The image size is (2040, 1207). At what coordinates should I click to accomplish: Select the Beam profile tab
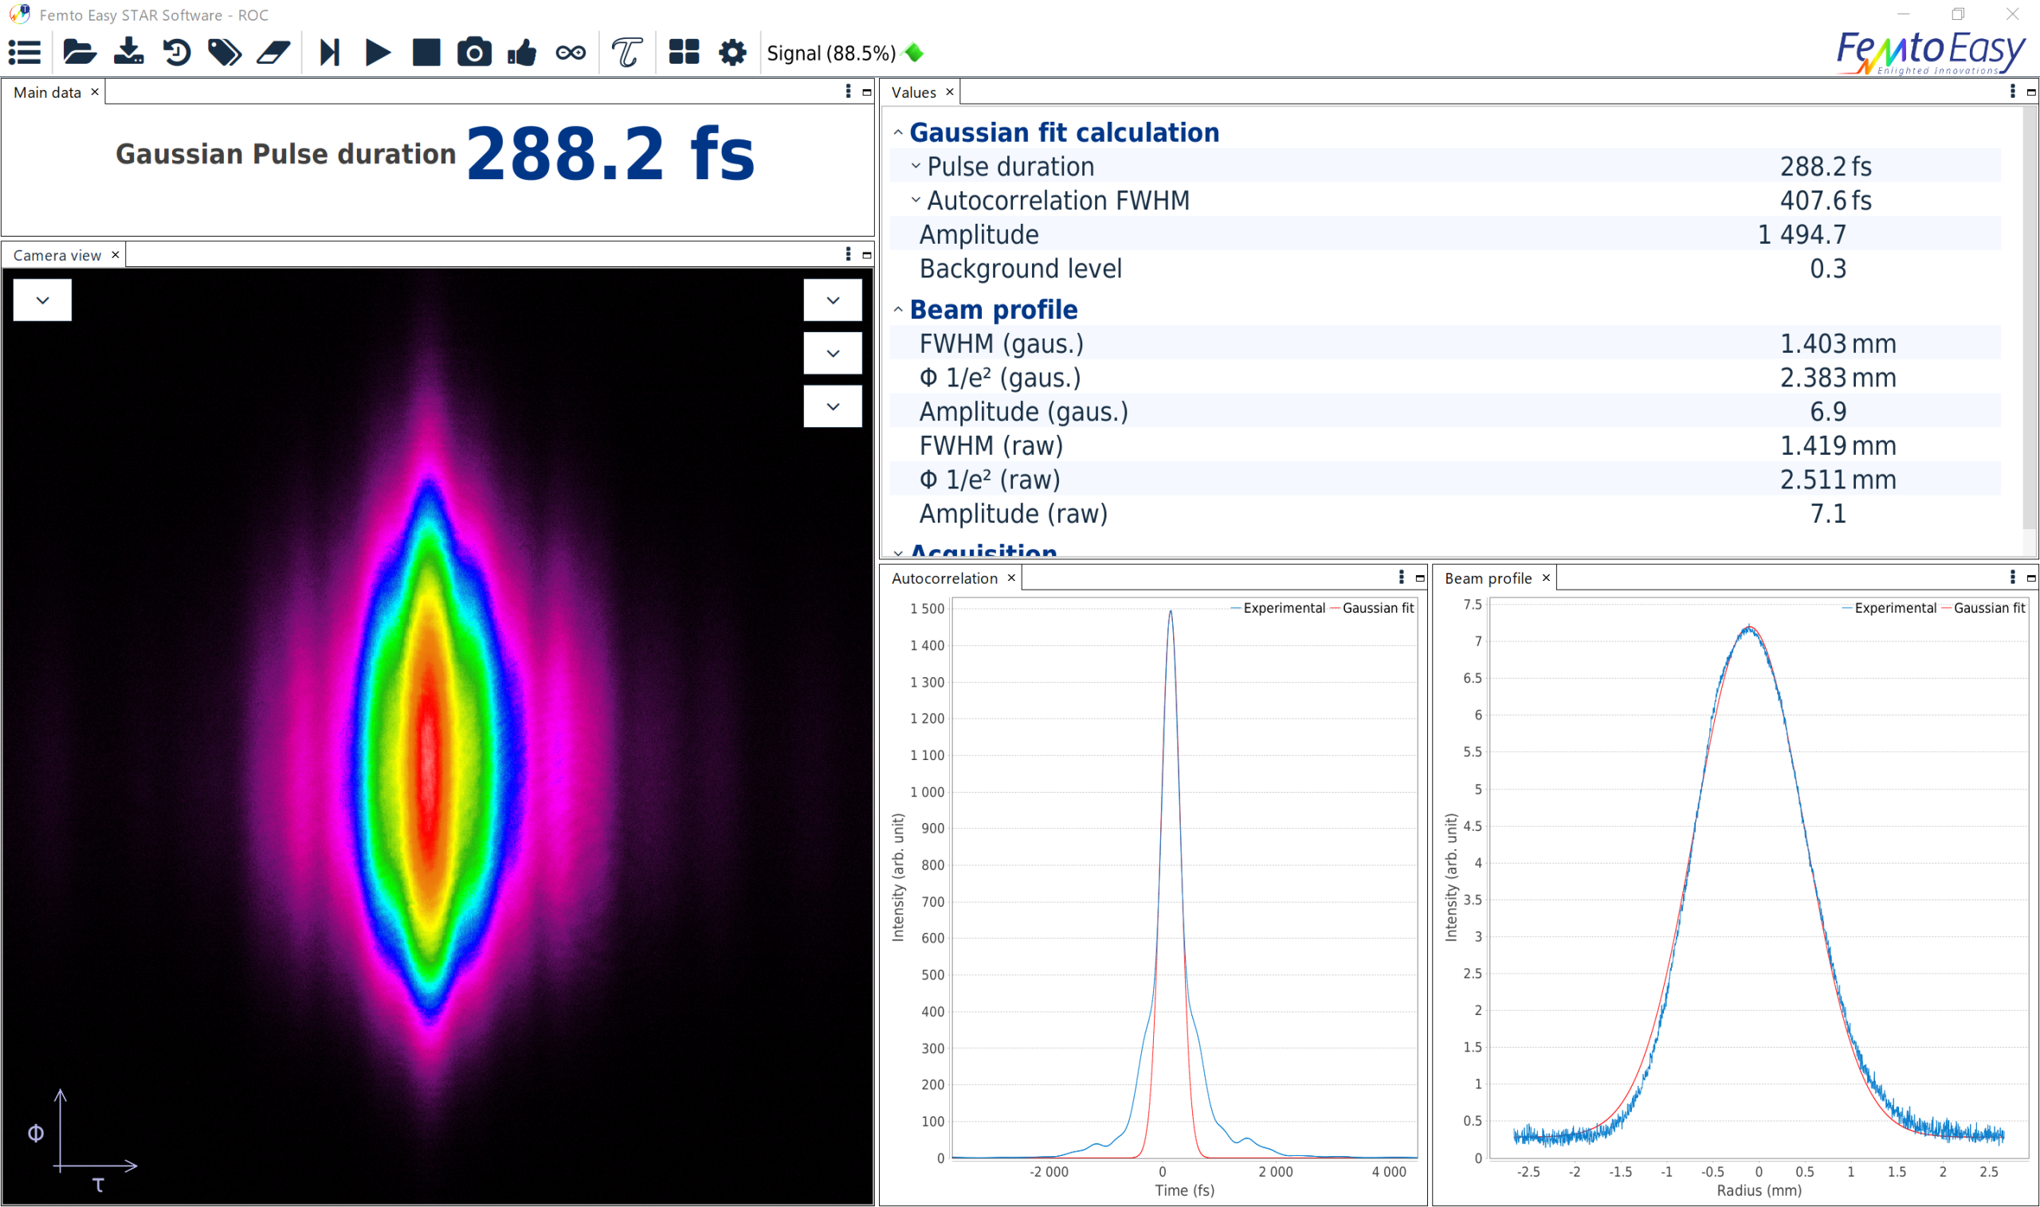pos(1488,578)
